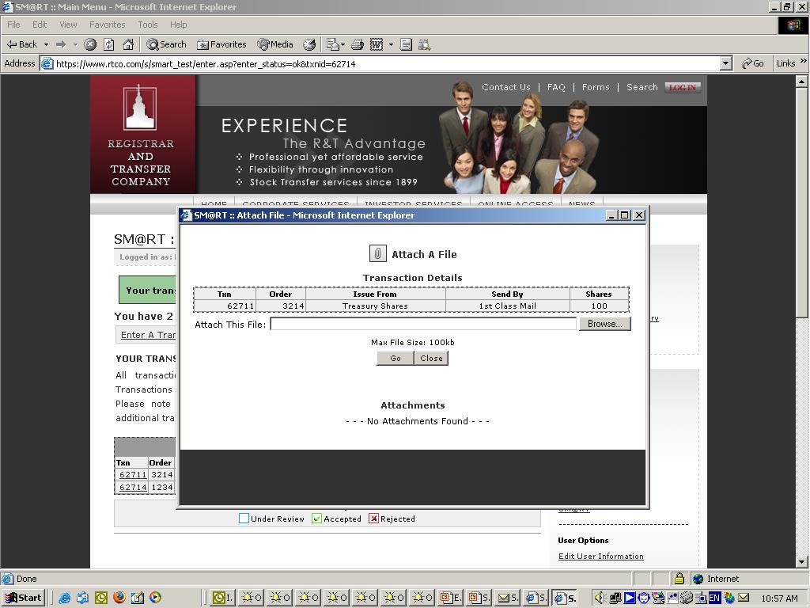810x608 pixels.
Task: Open the Help menu
Action: click(x=178, y=25)
